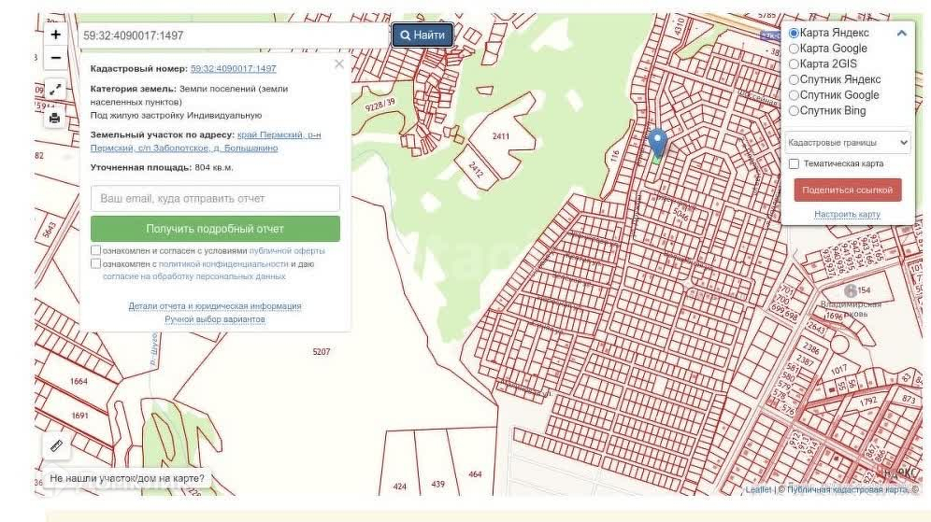931x522 pixels.
Task: Click Поделиться ссылкой button
Action: (x=847, y=190)
